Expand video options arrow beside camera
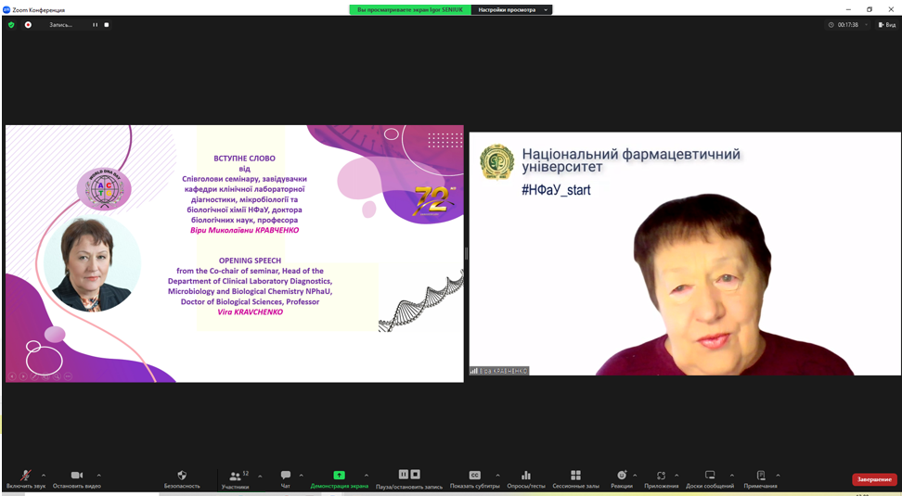 coord(99,476)
